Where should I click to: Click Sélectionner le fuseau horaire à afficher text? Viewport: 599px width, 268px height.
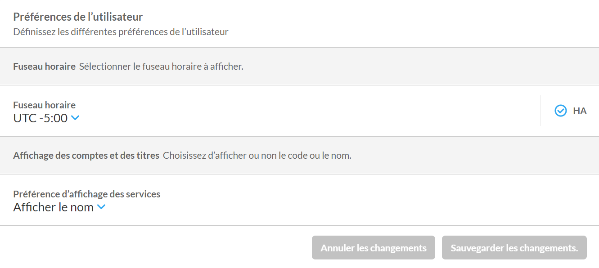click(x=161, y=67)
